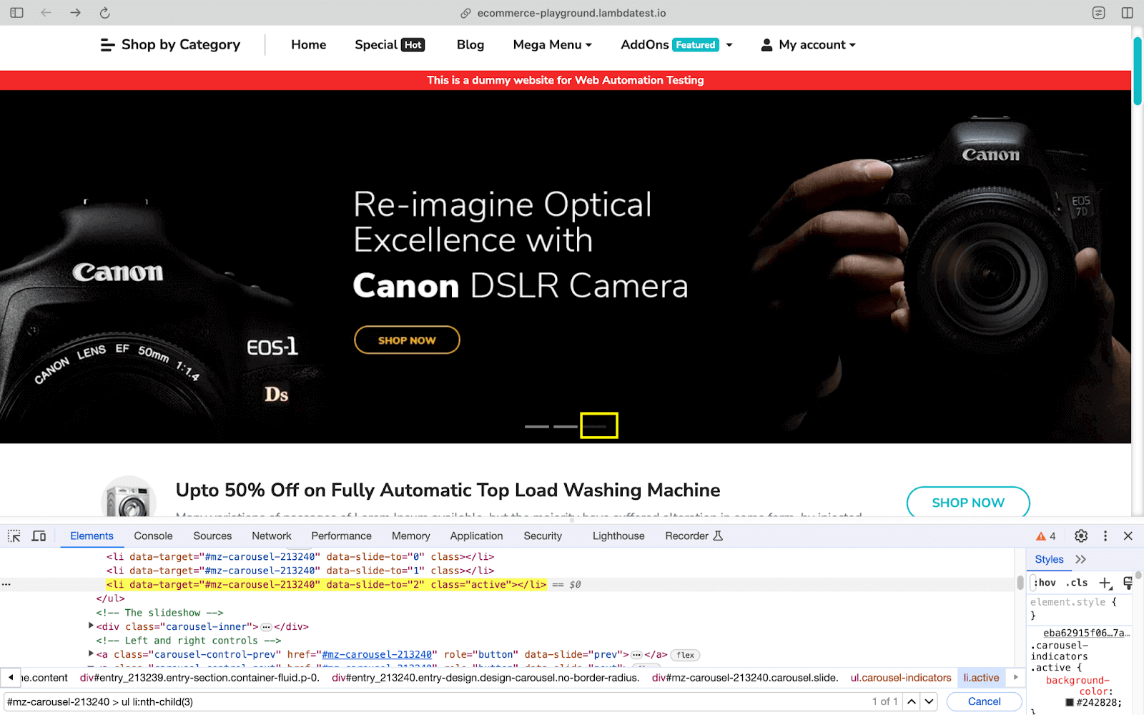Activate the inspect element picker icon
1144x715 pixels.
[14, 536]
